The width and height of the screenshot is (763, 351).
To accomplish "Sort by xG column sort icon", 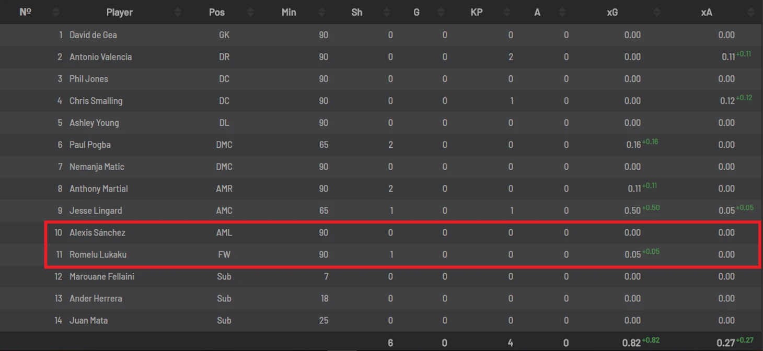I will point(656,12).
